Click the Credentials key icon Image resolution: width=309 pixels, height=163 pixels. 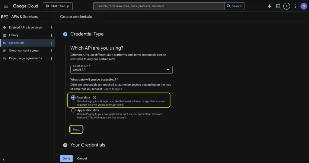[x=5, y=43]
